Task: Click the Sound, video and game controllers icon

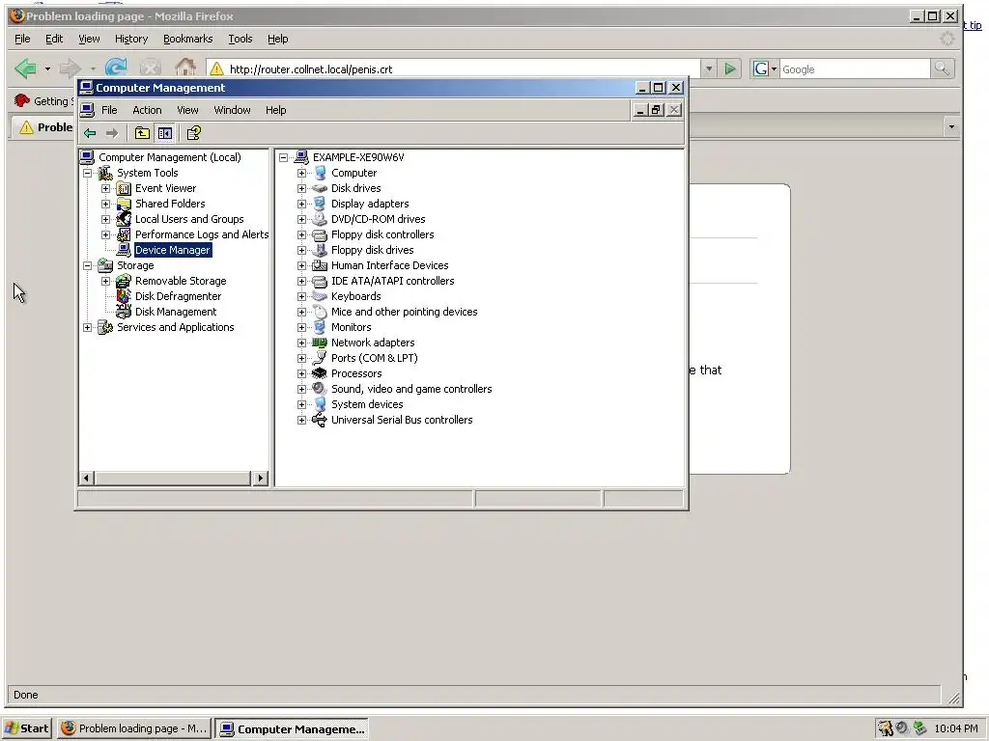Action: 320,389
